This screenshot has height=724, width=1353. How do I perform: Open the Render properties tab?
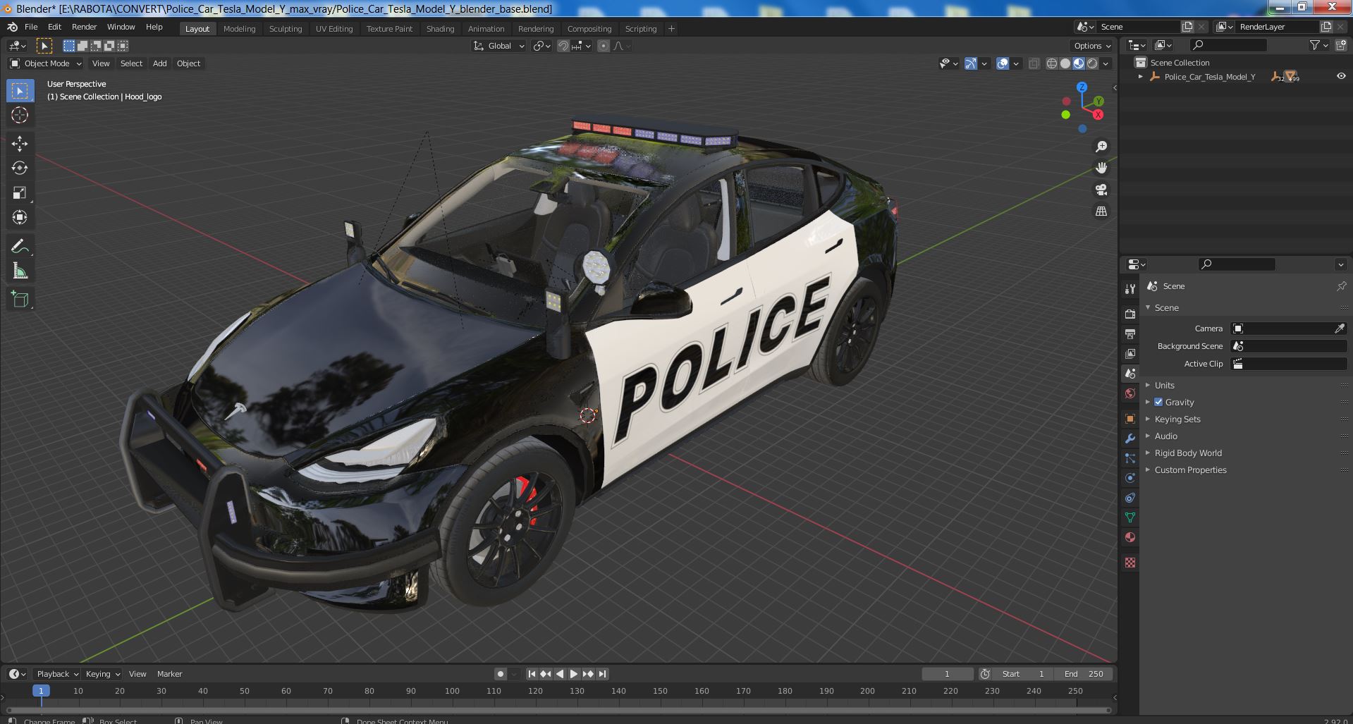1130,314
